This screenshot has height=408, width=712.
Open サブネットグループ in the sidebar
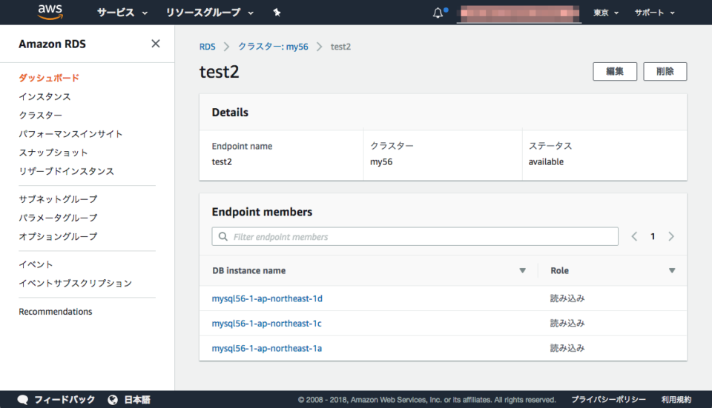[58, 199]
